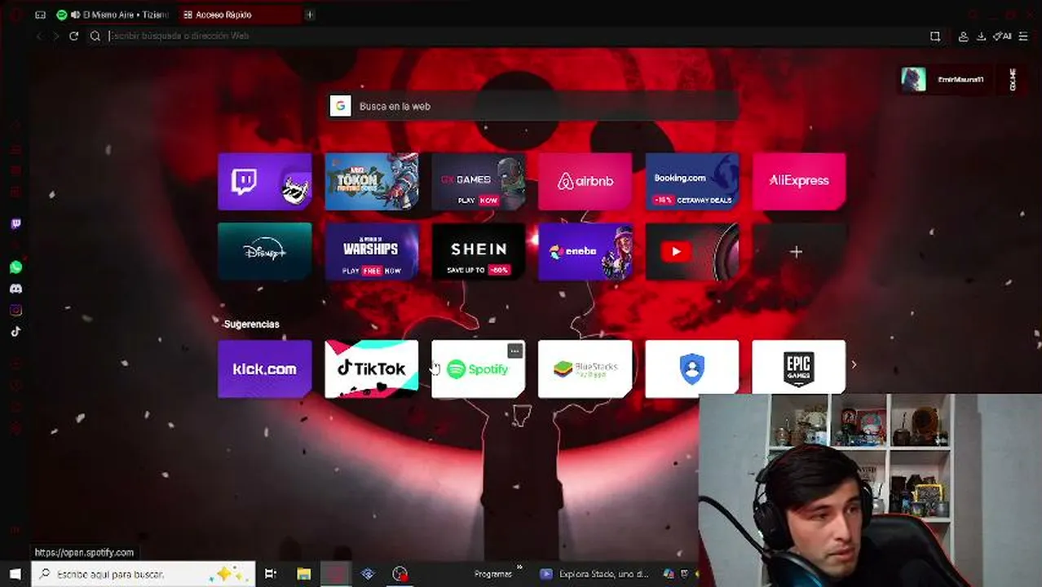Screen dimensions: 1042x587
Task: Show next suggestions with the arrow
Action: (x=854, y=364)
